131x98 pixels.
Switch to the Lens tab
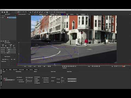tap(7, 70)
